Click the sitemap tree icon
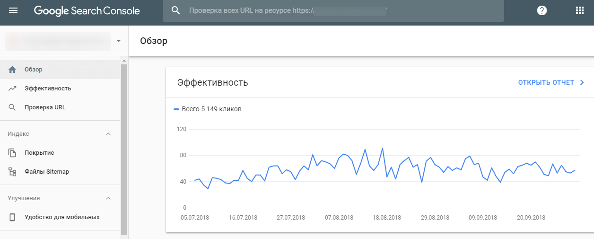 click(13, 172)
